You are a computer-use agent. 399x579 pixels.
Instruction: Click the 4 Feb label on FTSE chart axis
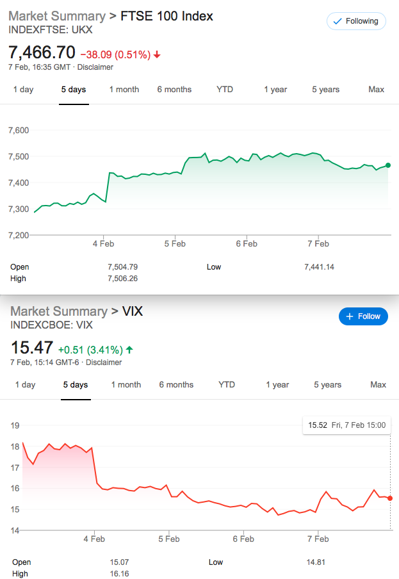(x=103, y=244)
